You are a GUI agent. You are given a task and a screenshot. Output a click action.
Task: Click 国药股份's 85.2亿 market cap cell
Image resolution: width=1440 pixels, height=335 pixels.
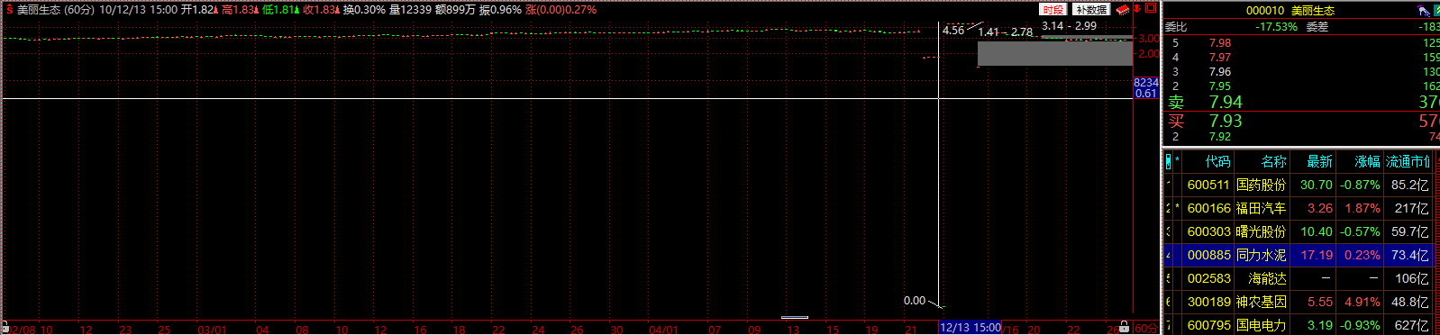(x=1409, y=185)
